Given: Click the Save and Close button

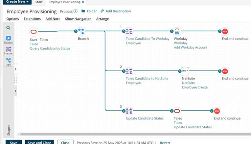Looking at the screenshot, I should pyautogui.click(x=39, y=142).
